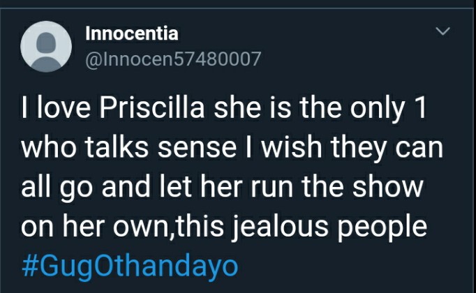
Task: Open the down-arrow menu beside Innocentia
Action: (442, 31)
